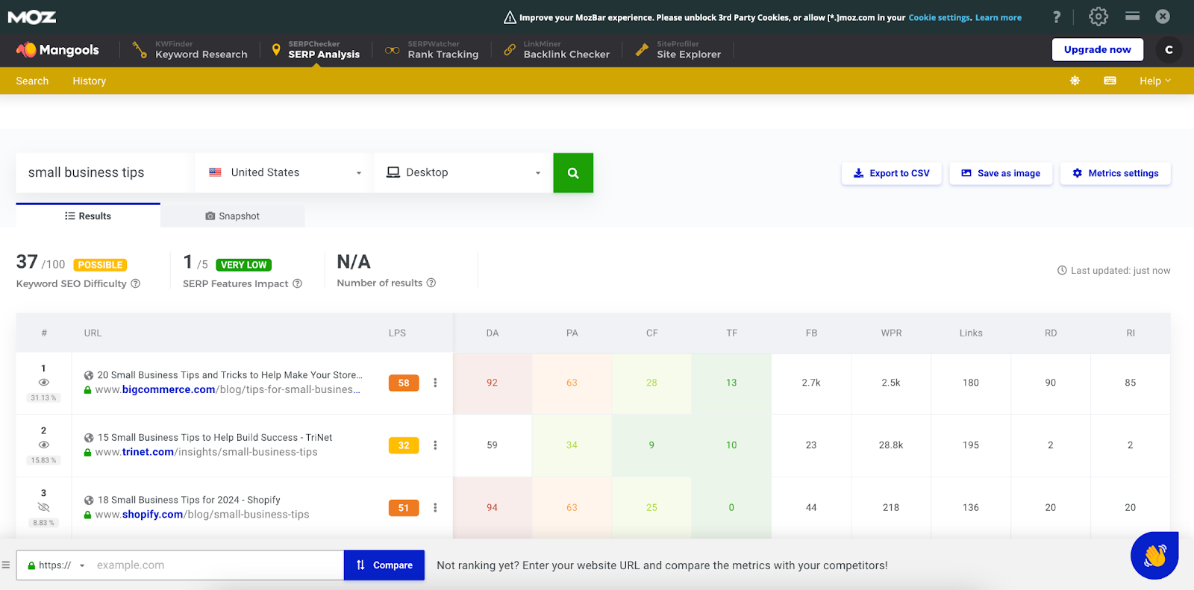
Task: Click LPS score 51 badge
Action: [x=404, y=508]
